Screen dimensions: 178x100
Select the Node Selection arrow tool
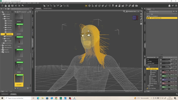click(x=93, y=6)
